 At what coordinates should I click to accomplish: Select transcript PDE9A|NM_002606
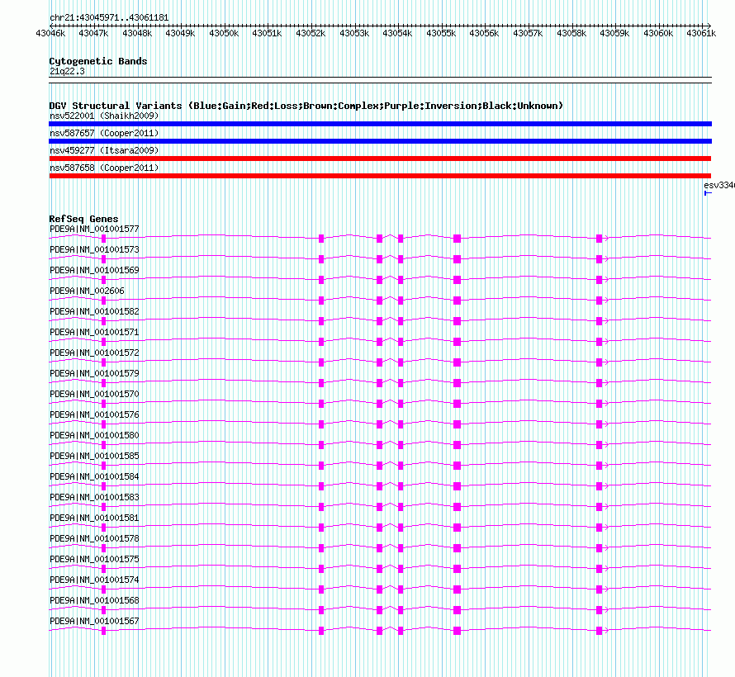point(88,291)
